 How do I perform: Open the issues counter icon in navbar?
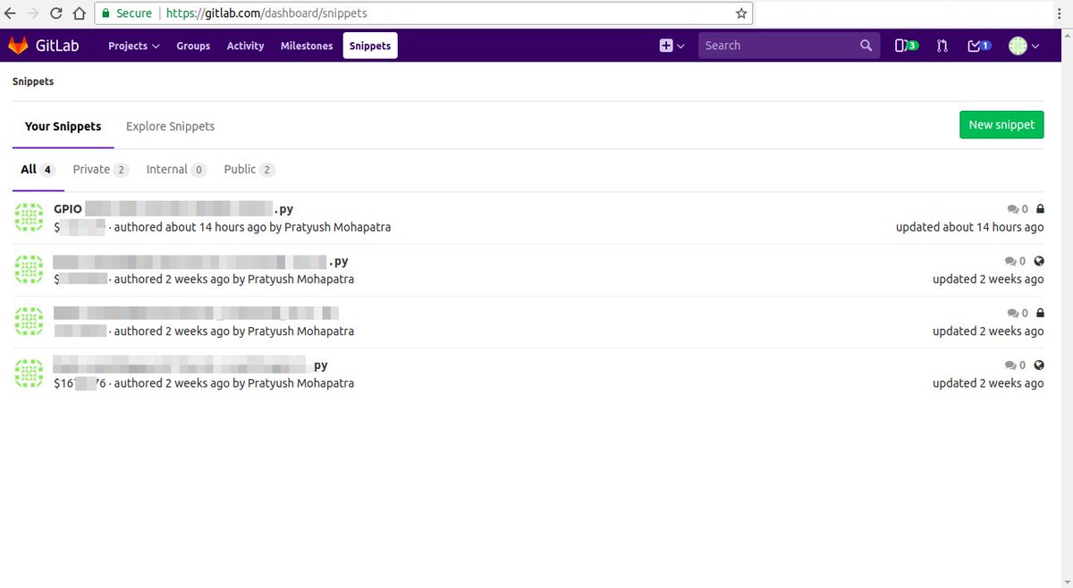click(906, 46)
